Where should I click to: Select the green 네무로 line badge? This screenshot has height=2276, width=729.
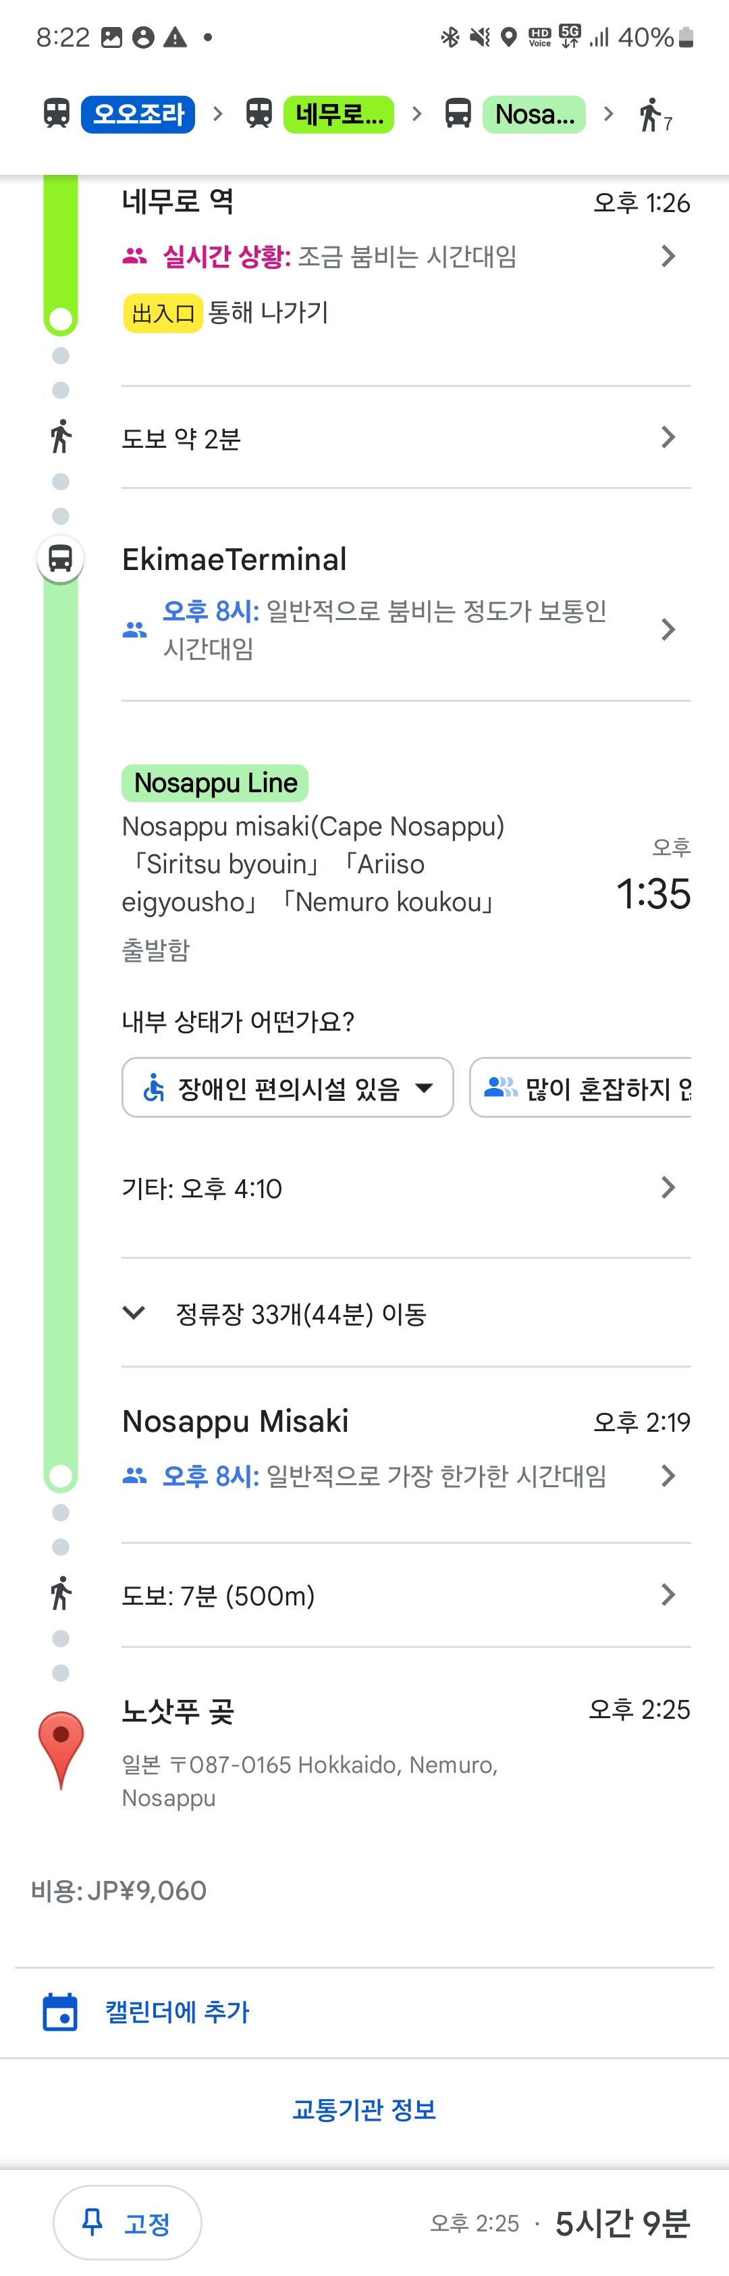click(x=339, y=114)
